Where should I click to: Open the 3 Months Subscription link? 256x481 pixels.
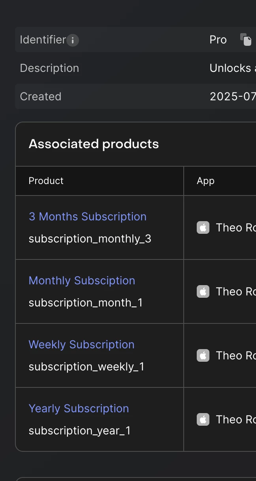click(88, 216)
